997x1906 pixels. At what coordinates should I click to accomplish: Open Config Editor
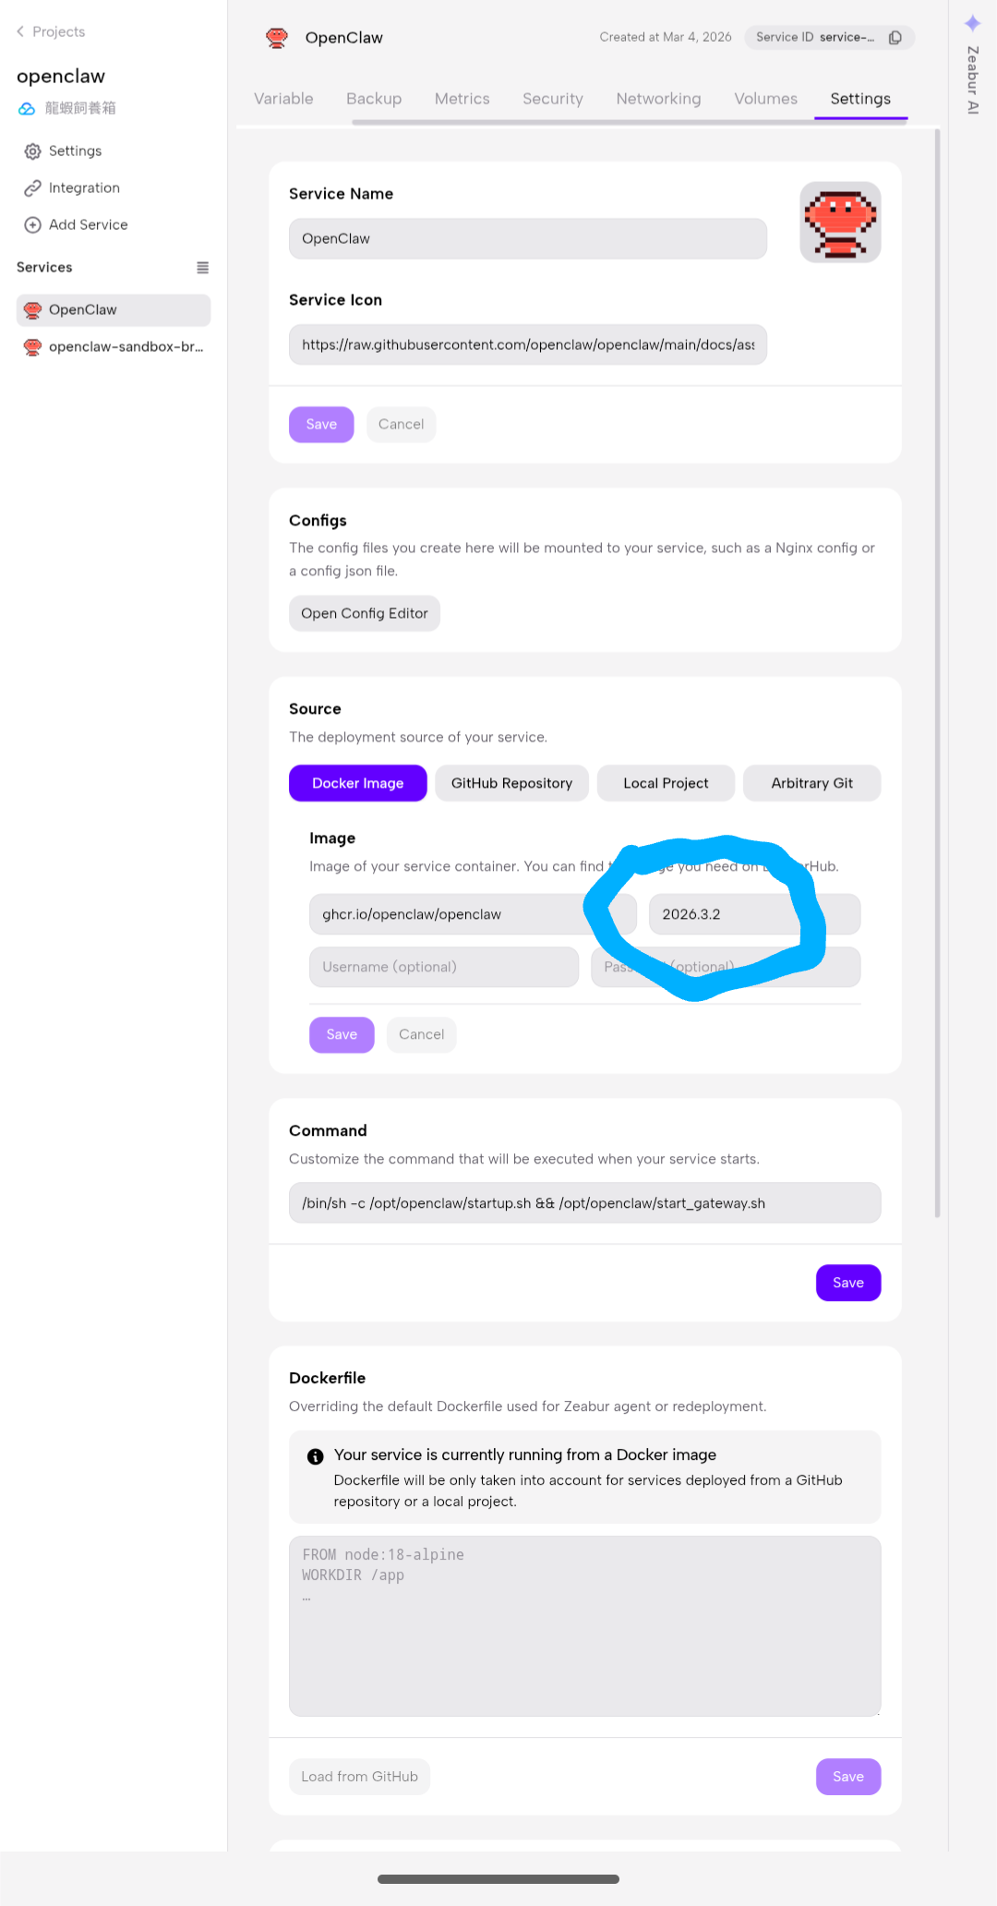click(364, 614)
